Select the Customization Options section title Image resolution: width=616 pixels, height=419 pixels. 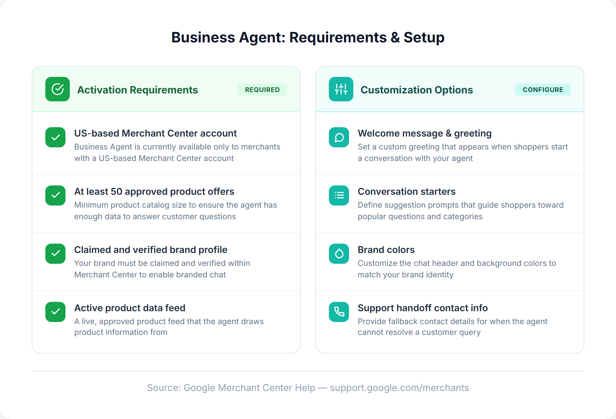tap(417, 90)
